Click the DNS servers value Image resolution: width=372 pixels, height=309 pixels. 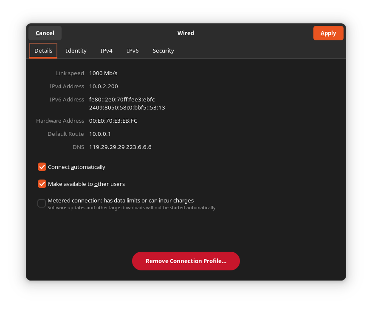pyautogui.click(x=120, y=147)
